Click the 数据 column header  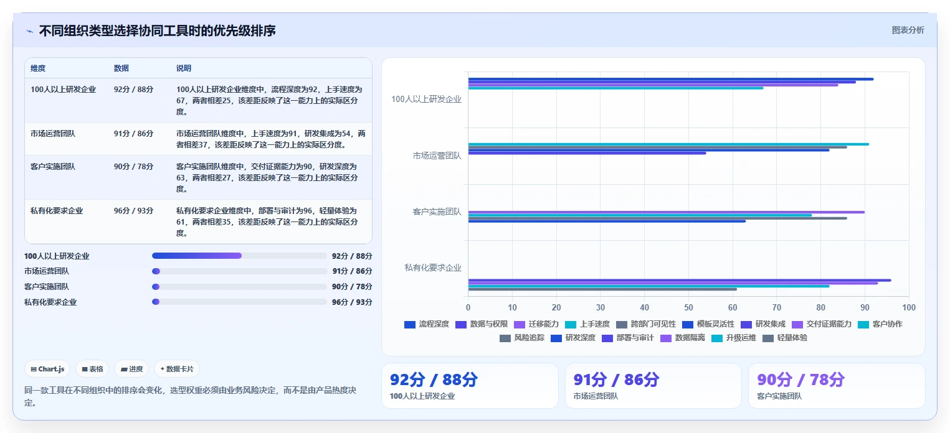tap(121, 68)
